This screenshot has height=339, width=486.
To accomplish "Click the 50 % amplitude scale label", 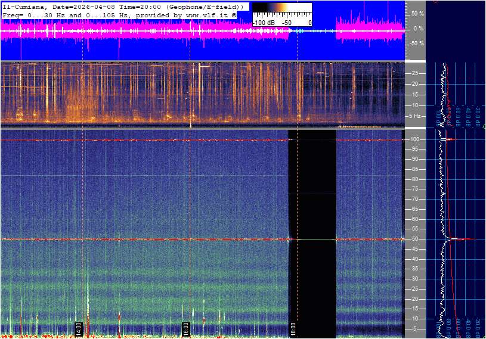I will point(417,13).
